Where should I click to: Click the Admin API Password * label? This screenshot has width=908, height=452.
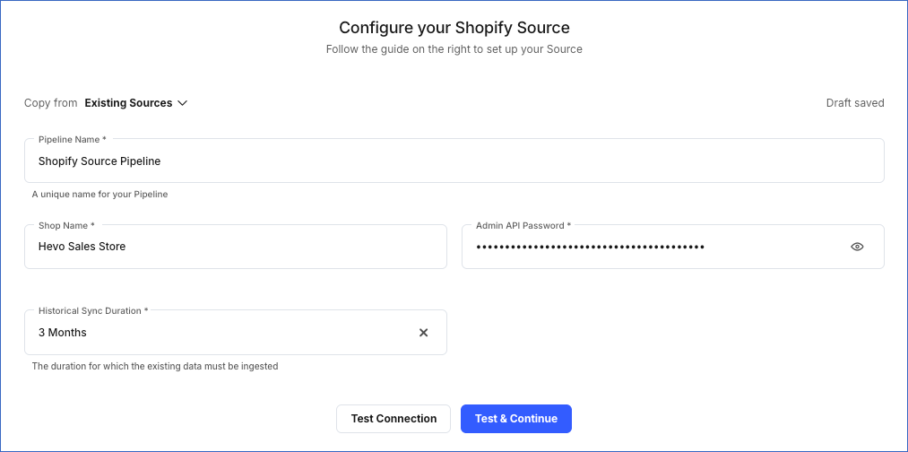click(x=523, y=225)
